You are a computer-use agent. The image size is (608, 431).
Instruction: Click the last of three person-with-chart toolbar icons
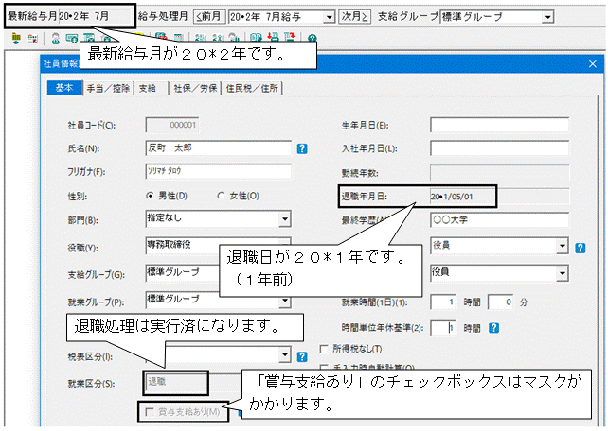[234, 38]
